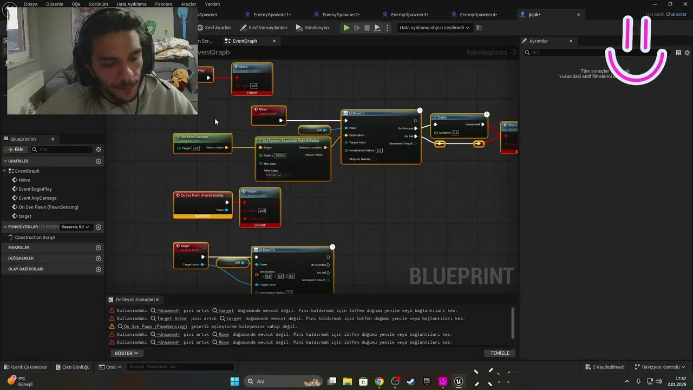Select target custom event in list
This screenshot has width=693, height=390.
[x=25, y=216]
